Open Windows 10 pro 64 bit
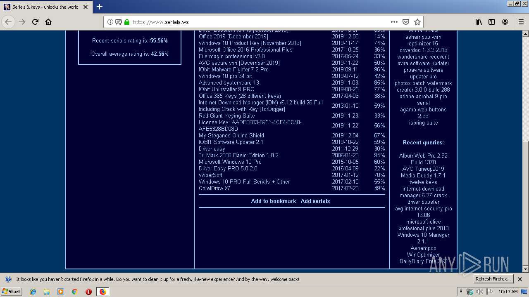Viewport: 529px width, 297px height. tap(225, 76)
